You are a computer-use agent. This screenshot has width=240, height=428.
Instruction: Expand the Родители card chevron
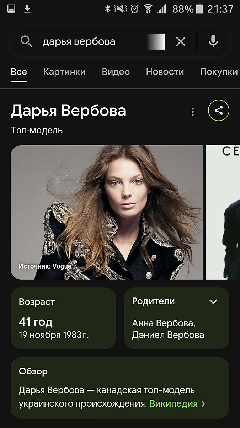pos(213,302)
